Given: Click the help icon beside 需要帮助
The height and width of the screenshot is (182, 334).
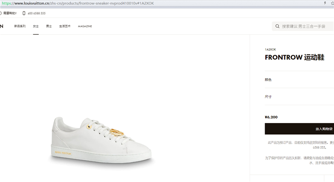Looking at the screenshot, I should 0,13.
